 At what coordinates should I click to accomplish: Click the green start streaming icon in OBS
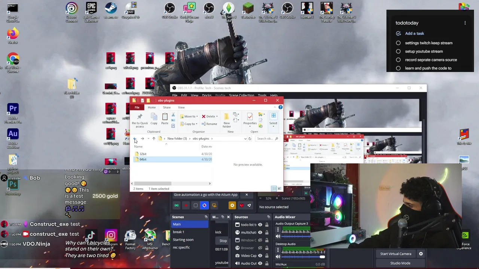[177, 205]
